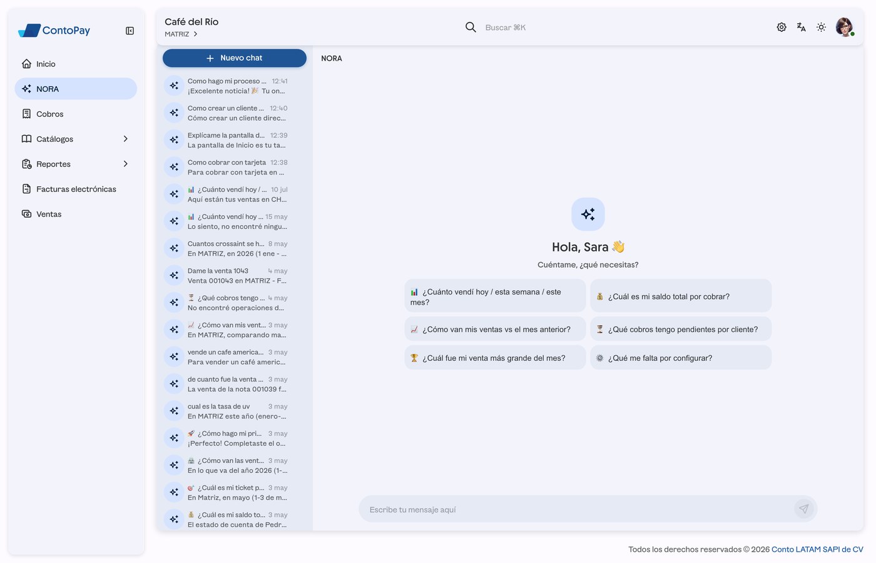Start a Nuevo chat
Screen dimensions: 876x563
pos(235,58)
